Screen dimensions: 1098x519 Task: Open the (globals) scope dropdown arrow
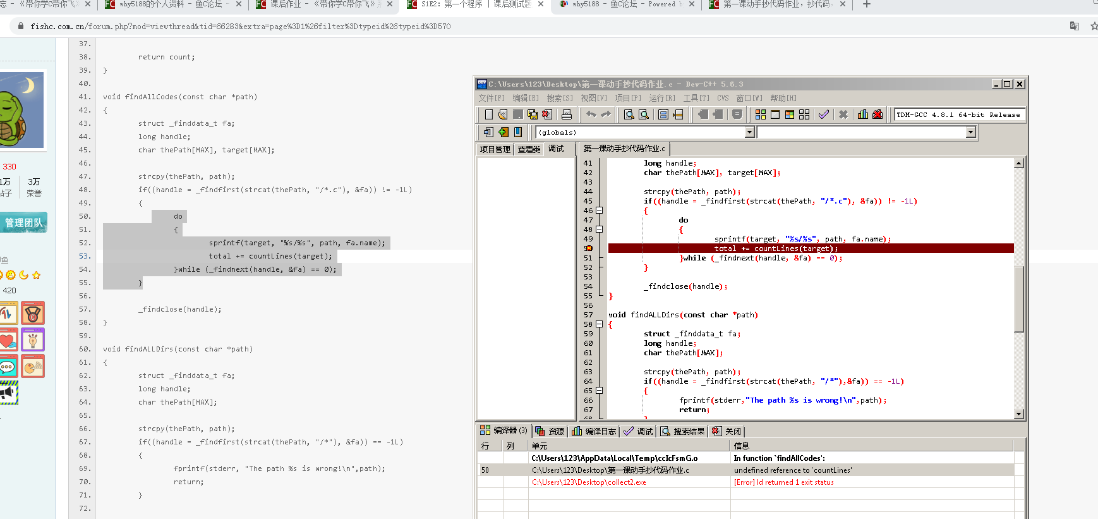[x=750, y=132]
